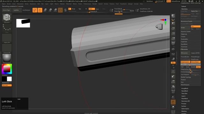Toggle the Gizmo 3D circle icon
The width and height of the screenshot is (204, 114).
tap(60, 10)
